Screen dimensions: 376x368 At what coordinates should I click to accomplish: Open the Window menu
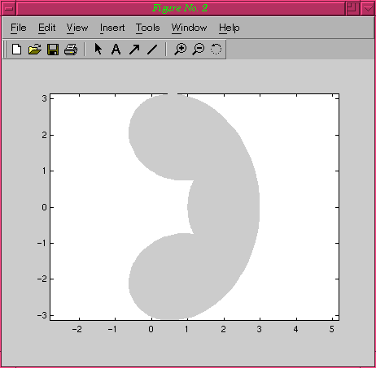(x=189, y=28)
